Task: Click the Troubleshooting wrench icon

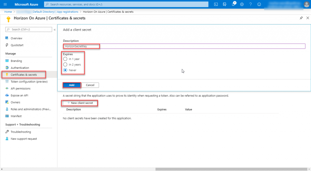Action: (x=7, y=132)
